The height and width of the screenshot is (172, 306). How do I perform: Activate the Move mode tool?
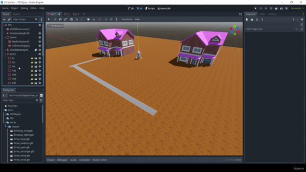pyautogui.click(x=55, y=19)
